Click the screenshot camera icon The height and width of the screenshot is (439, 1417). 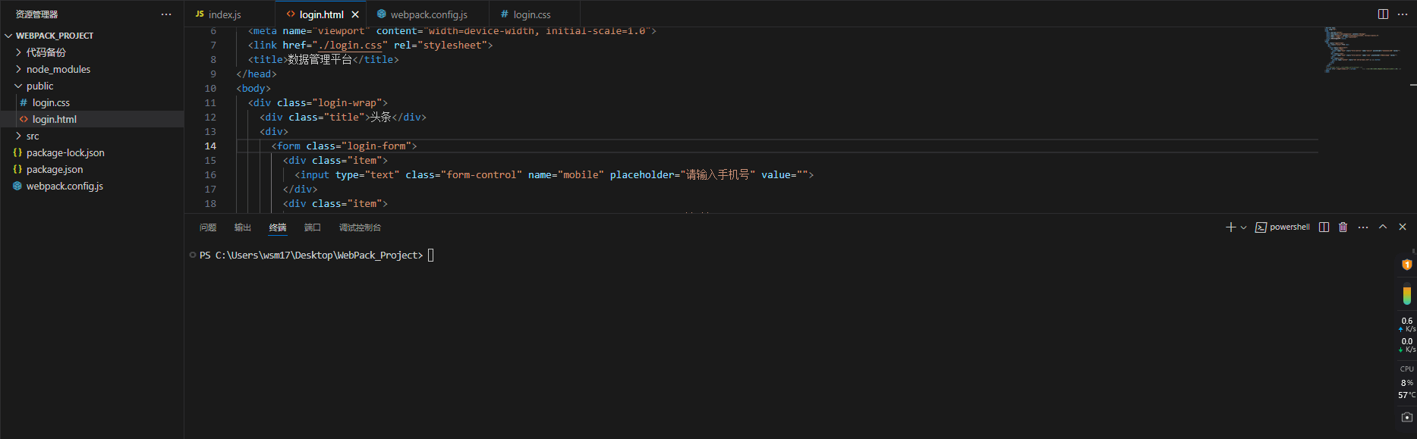(x=1406, y=417)
